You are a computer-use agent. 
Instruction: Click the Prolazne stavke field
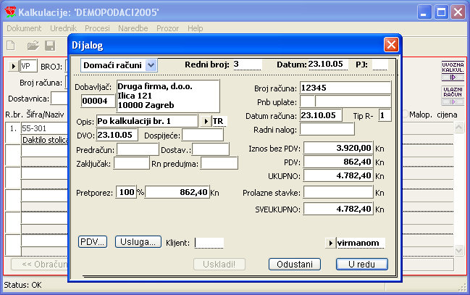tap(338, 192)
